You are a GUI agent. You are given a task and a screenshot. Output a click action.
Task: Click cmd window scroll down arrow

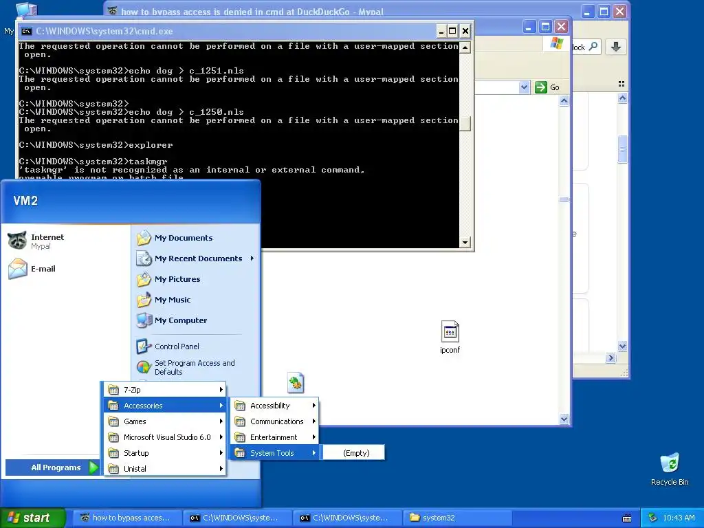pyautogui.click(x=465, y=243)
